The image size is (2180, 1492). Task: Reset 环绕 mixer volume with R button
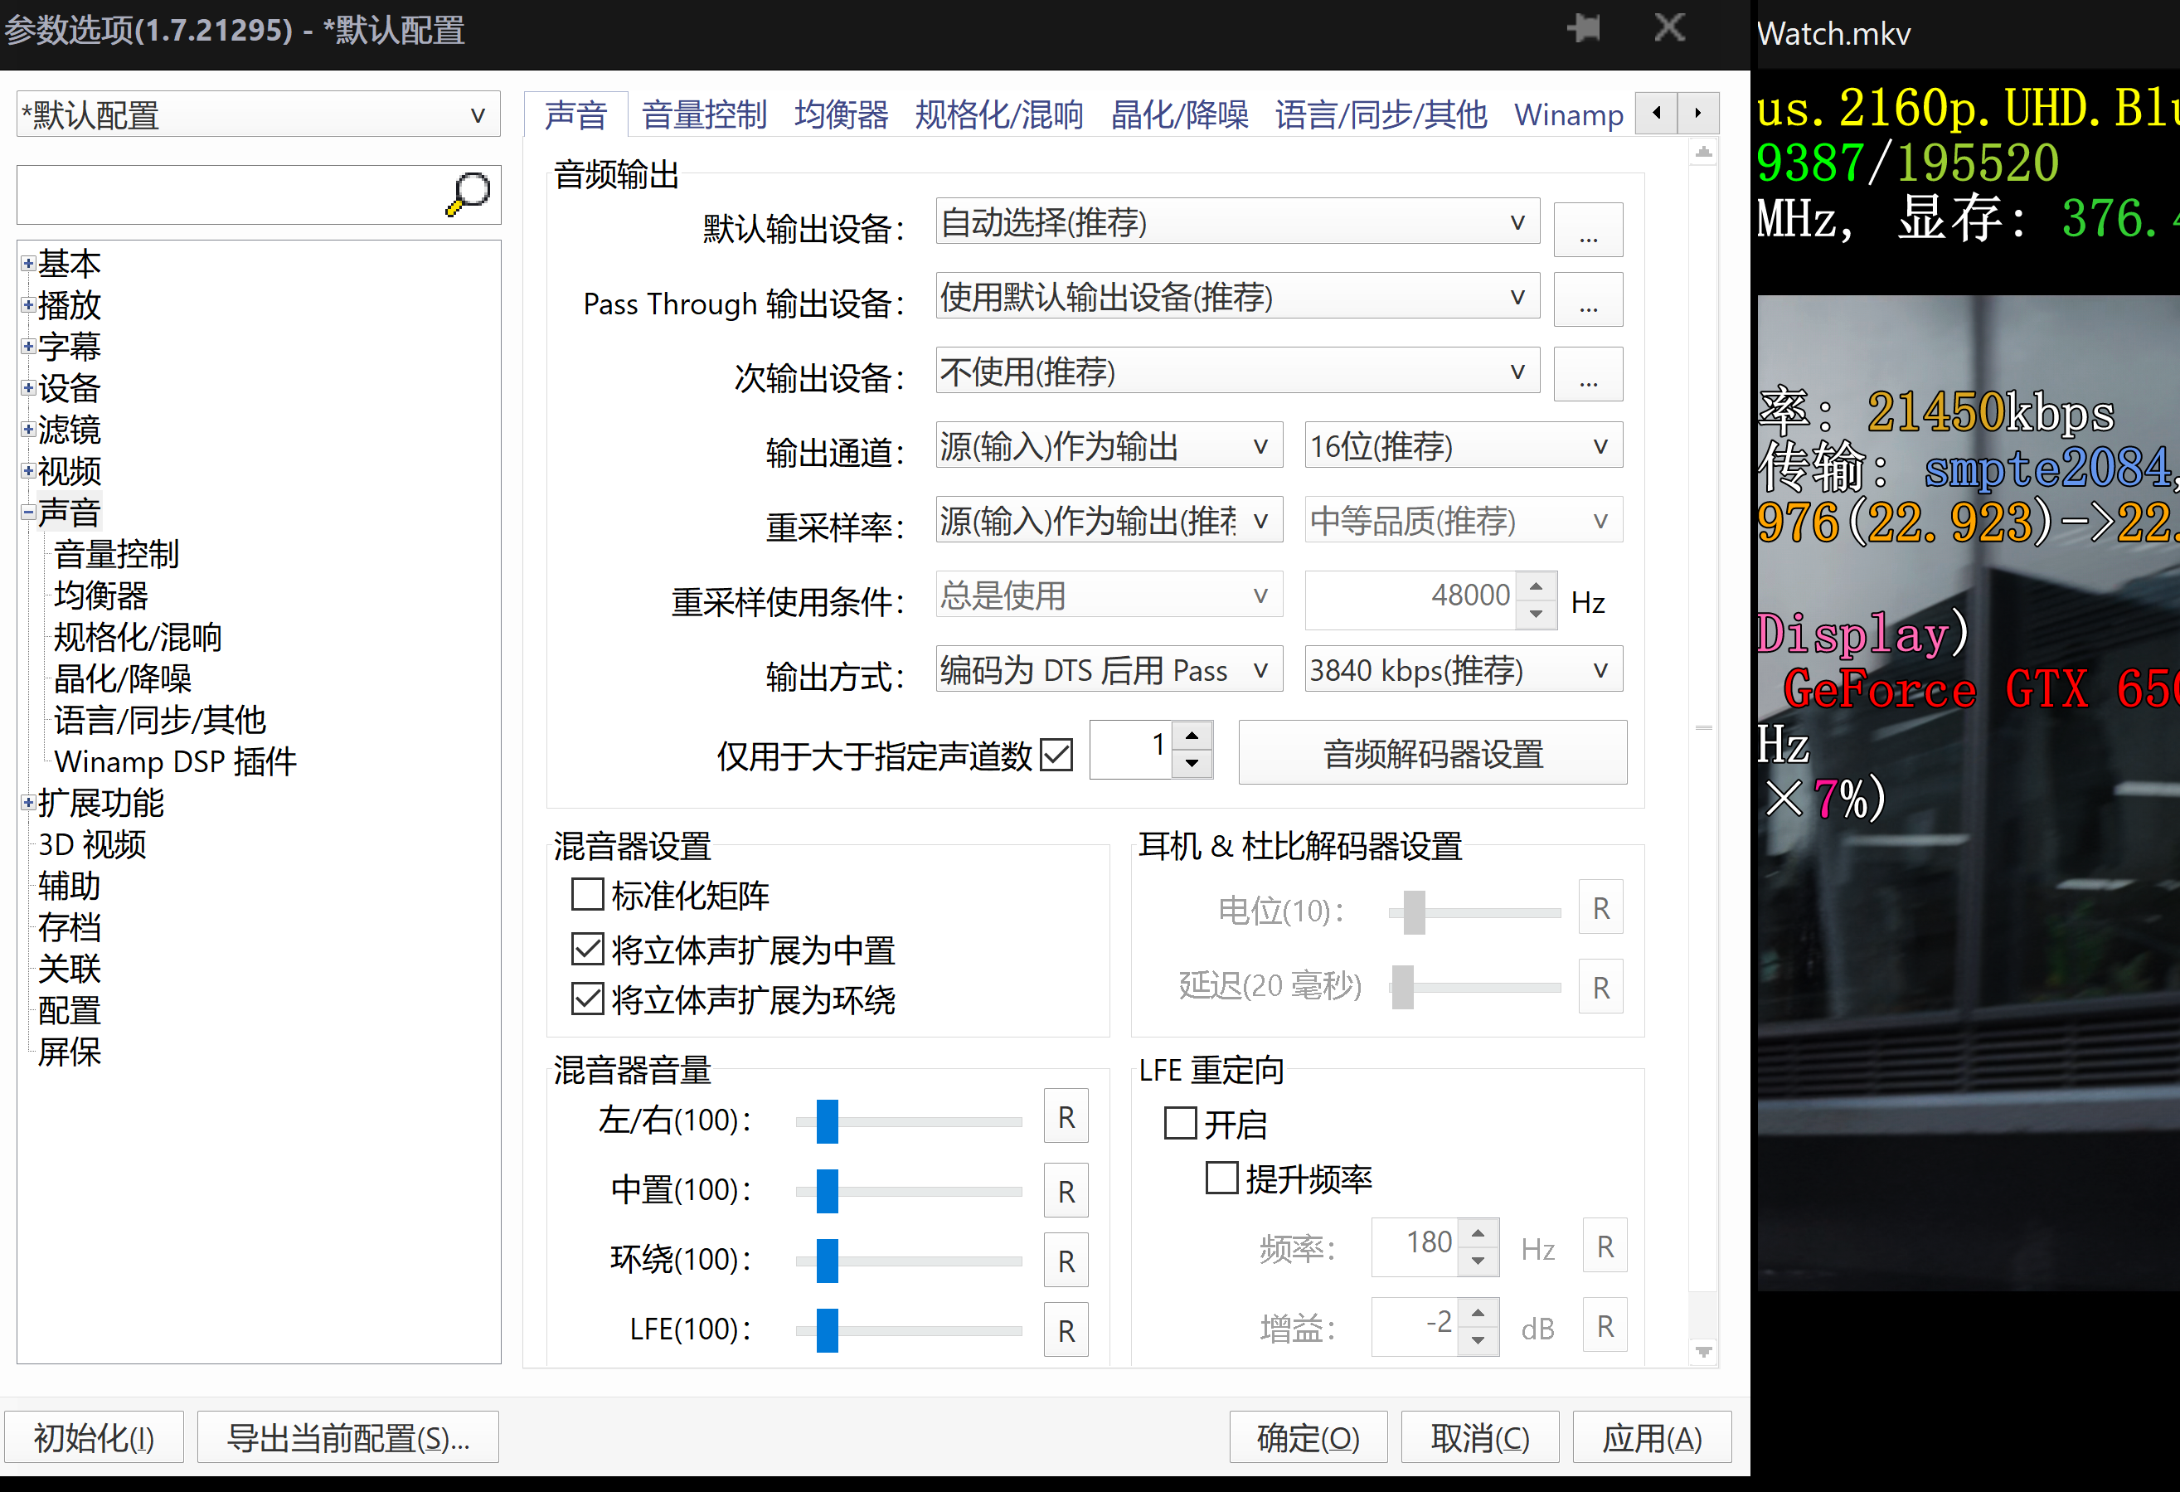click(x=1066, y=1261)
